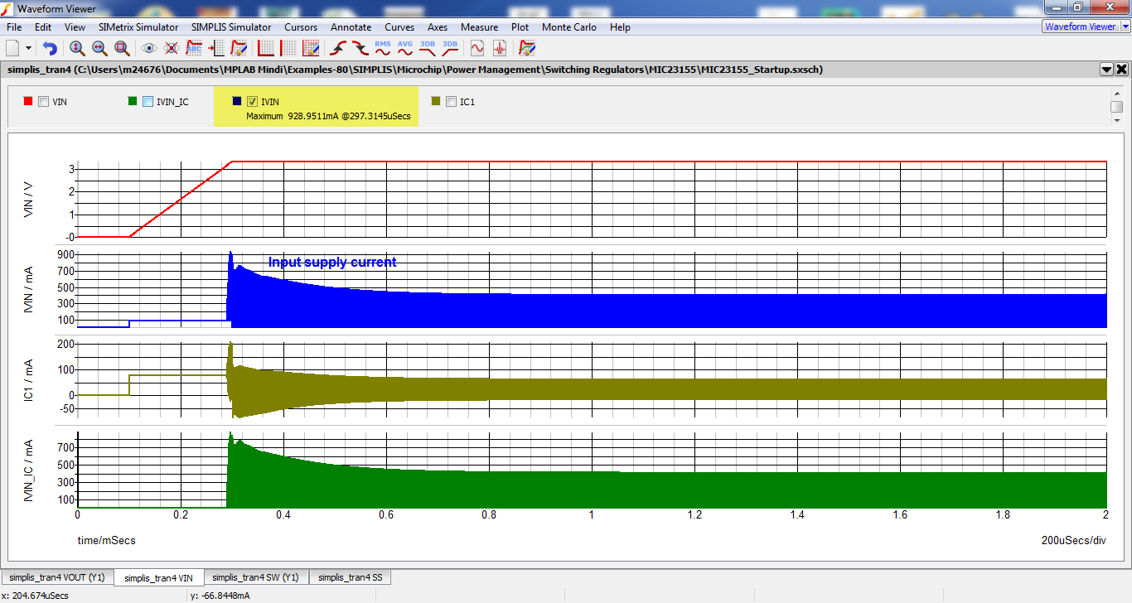Click the Hide curves crossed-eye icon
The width and height of the screenshot is (1132, 603).
172,48
